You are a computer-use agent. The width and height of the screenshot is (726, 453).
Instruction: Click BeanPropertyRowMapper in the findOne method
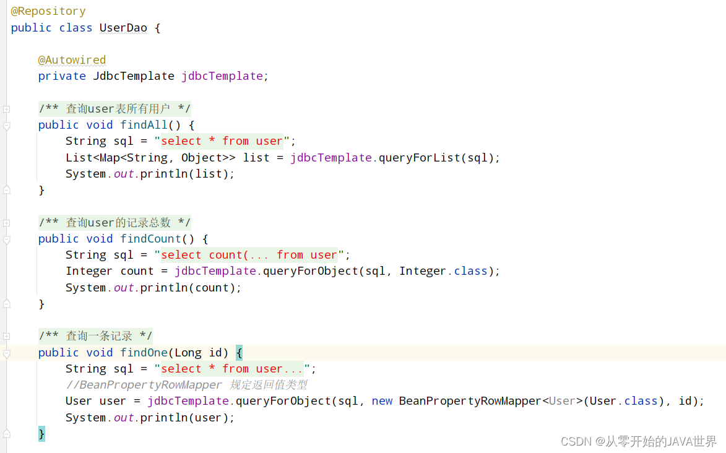(470, 401)
